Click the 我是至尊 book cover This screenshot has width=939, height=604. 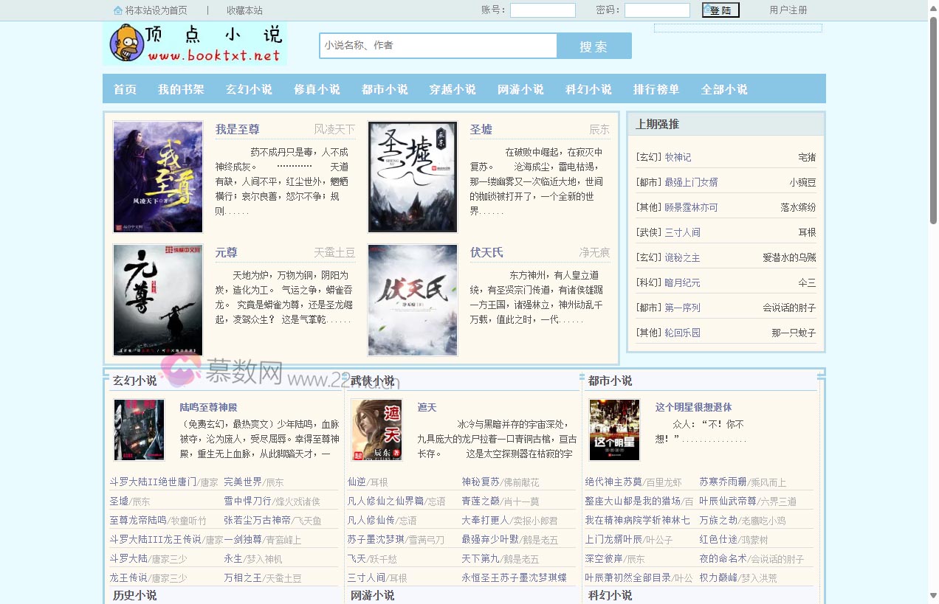click(157, 176)
